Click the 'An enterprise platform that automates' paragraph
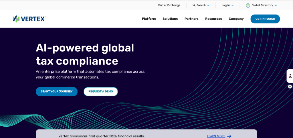This screenshot has height=138, width=293. (90, 74)
